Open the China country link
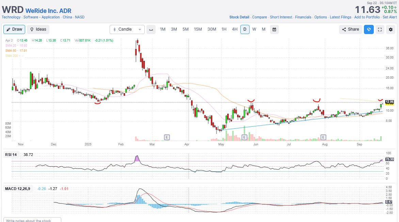 67,17
